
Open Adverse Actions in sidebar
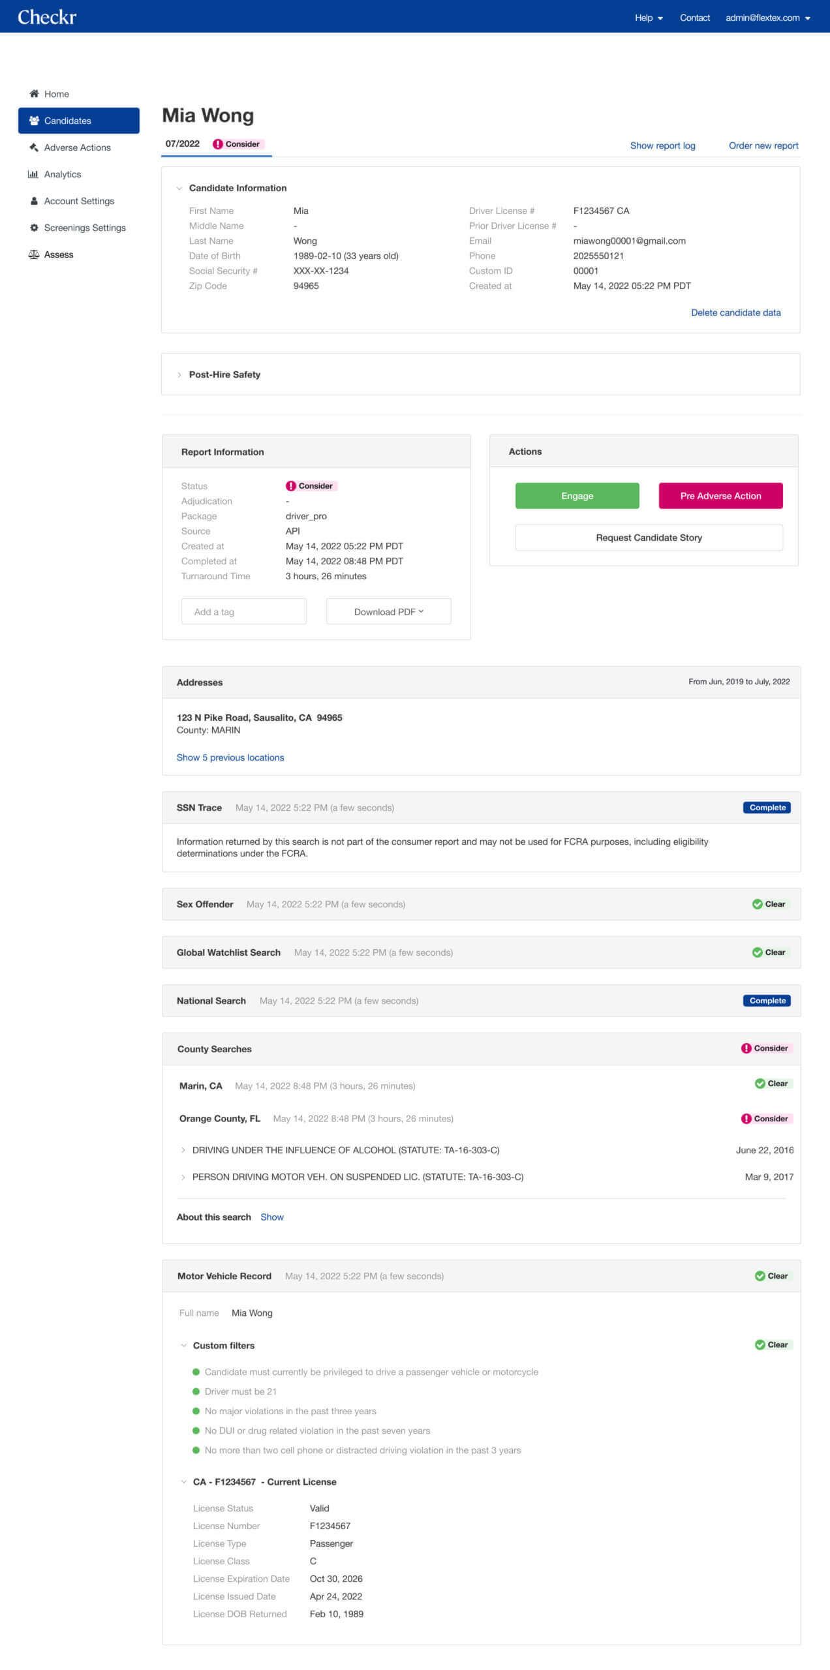coord(78,147)
